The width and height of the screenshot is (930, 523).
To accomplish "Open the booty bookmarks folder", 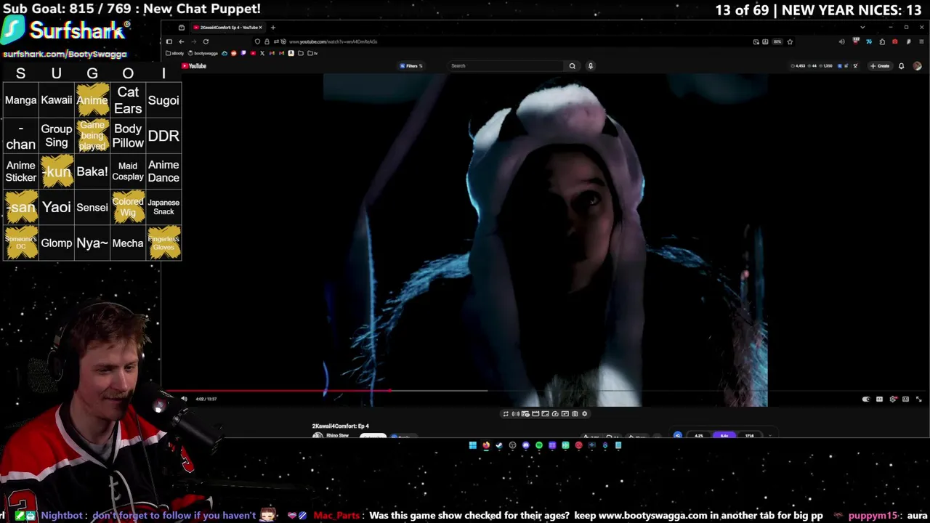I will (174, 53).
